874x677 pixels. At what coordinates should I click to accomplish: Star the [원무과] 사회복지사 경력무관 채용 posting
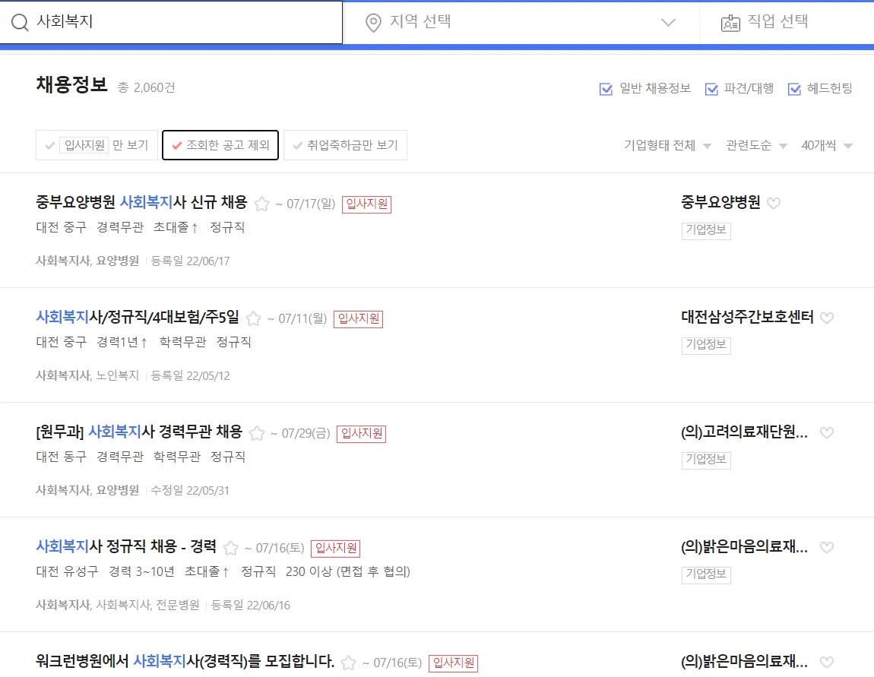256,433
